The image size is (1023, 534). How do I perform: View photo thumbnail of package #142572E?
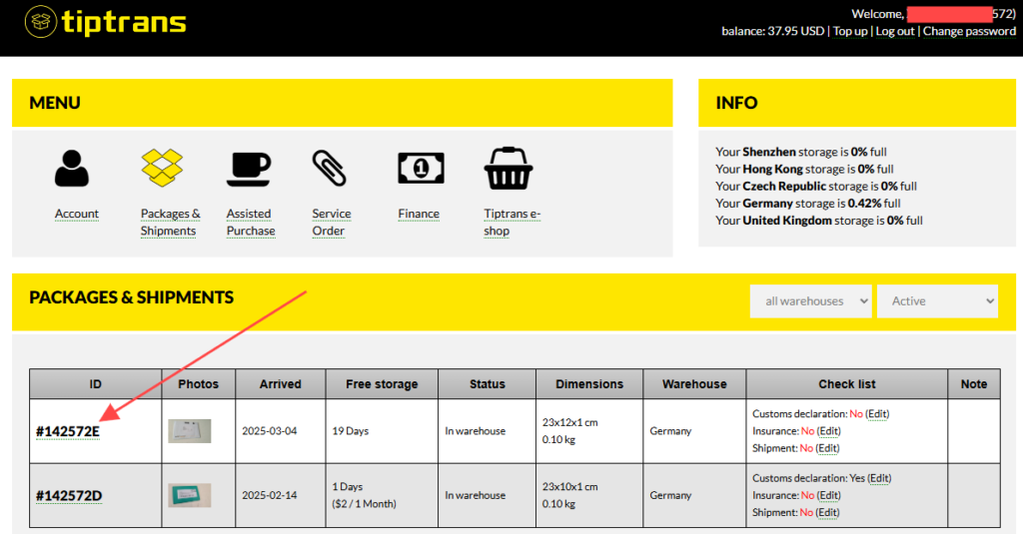pos(189,431)
